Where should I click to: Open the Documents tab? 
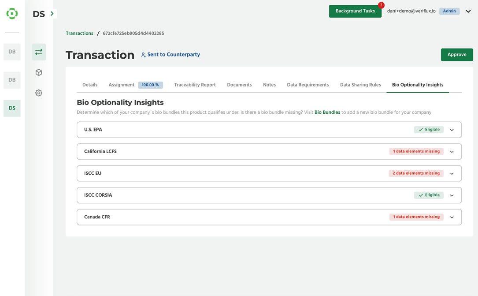tap(239, 85)
